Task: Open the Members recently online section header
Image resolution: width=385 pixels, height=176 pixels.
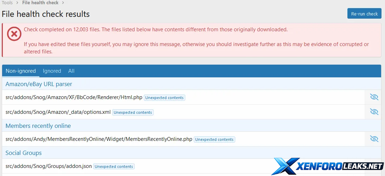Action: point(38,126)
